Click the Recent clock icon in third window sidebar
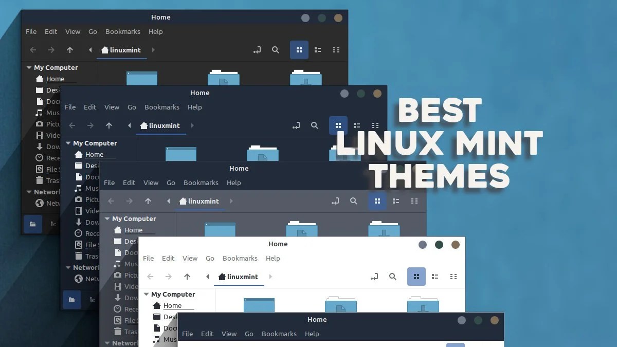 click(x=118, y=309)
